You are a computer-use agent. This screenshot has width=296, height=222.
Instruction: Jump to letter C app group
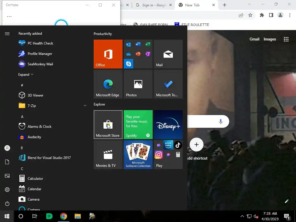(x=22, y=169)
